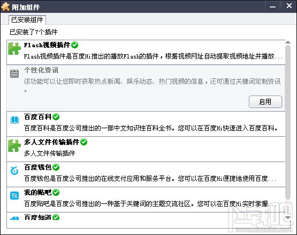Click the green checkmark beside 我的贴吧
The width and height of the screenshot is (297, 235).
tap(56, 193)
